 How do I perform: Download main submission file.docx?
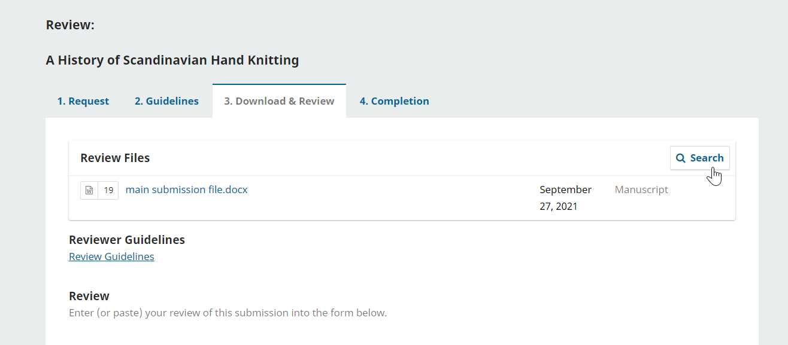tap(186, 190)
